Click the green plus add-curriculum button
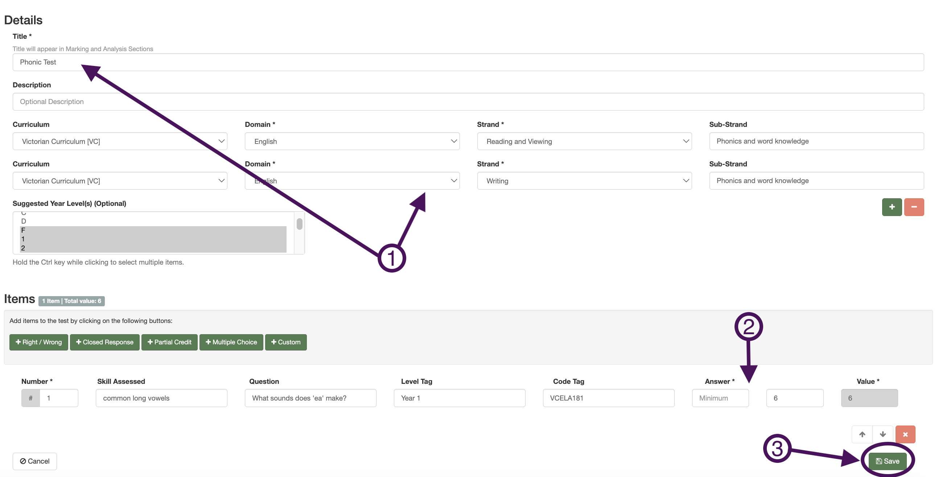This screenshot has width=938, height=477. click(892, 207)
